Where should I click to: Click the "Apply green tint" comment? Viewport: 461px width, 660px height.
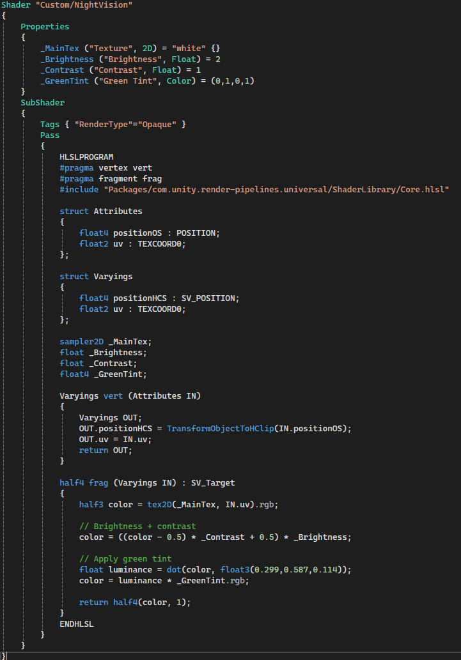[x=125, y=558]
